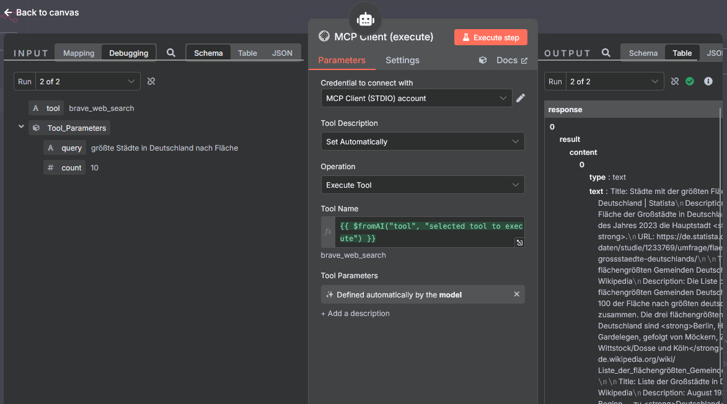This screenshot has height=404, width=727.
Task: Switch input to Mapping mode
Action: (x=79, y=53)
